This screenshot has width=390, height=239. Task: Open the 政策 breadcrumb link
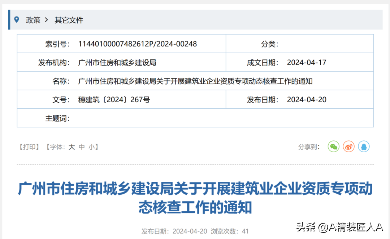click(33, 20)
